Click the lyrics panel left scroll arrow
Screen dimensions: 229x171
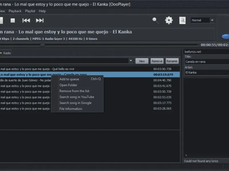click(186, 155)
